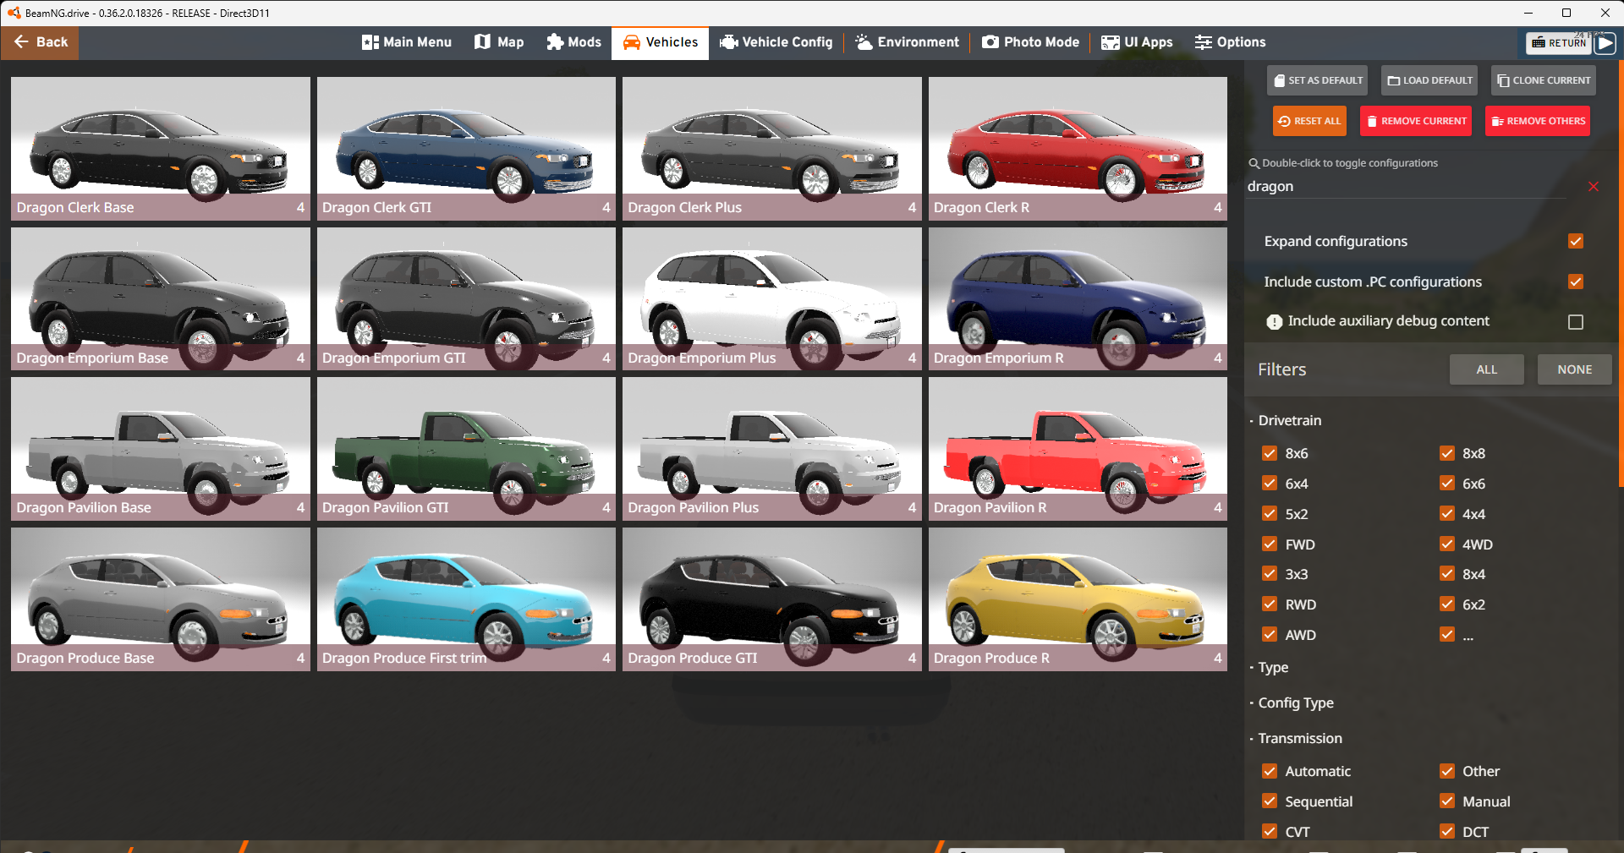Select the red Dragon Clerk R vehicle
The height and width of the screenshot is (853, 1624).
[1078, 149]
